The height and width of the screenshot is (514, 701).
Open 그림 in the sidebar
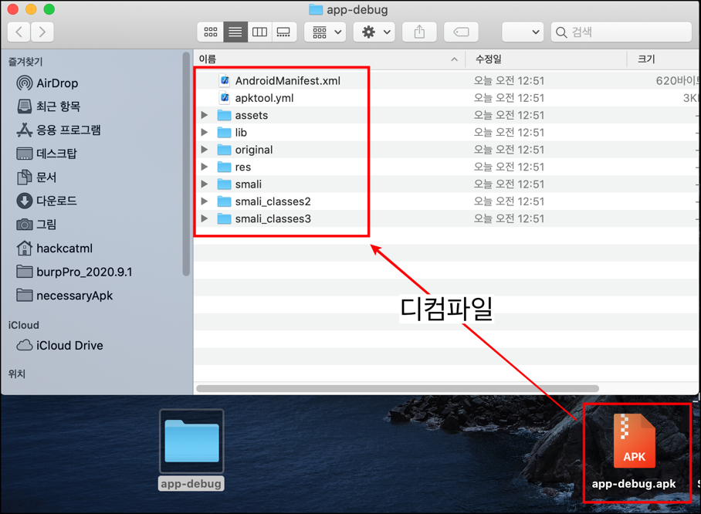pos(36,225)
